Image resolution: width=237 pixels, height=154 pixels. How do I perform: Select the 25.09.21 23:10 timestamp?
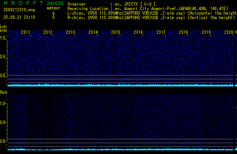(20, 17)
